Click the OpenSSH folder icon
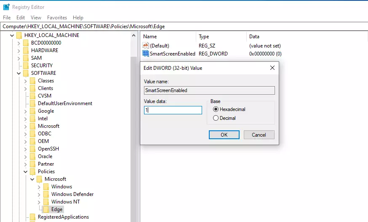The height and width of the screenshot is (222, 368). pyautogui.click(x=33, y=149)
